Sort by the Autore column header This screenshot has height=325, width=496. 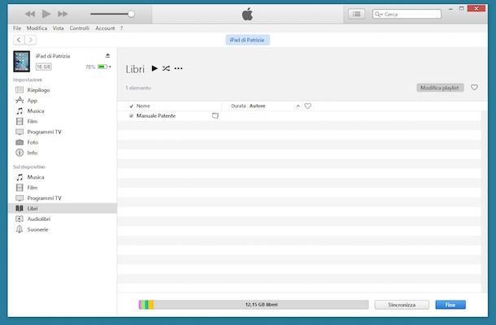[258, 106]
